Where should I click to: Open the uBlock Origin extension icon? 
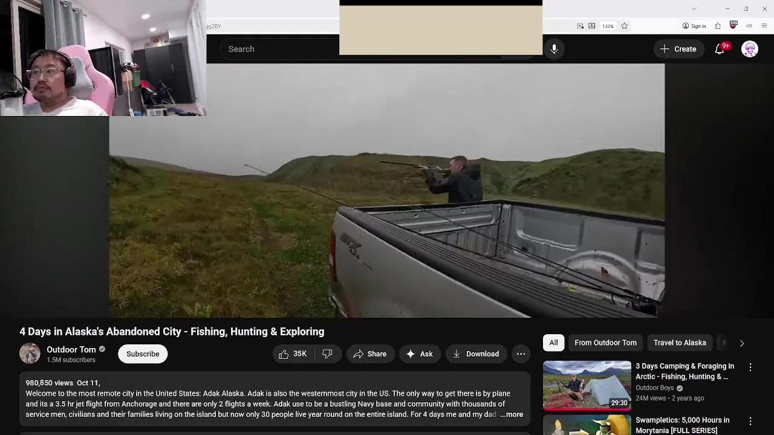(733, 25)
